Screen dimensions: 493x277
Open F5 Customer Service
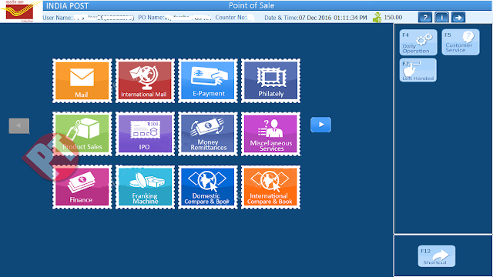[x=461, y=42]
